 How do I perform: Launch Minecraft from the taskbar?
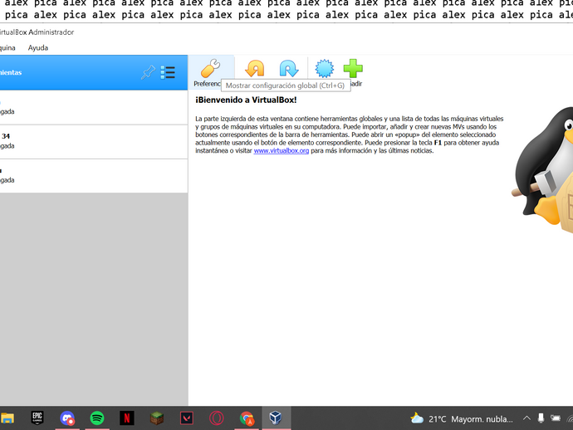[x=157, y=418]
